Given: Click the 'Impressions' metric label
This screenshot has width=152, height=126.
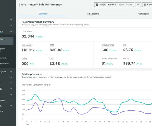Looking at the screenshot, I should coord(27,45).
